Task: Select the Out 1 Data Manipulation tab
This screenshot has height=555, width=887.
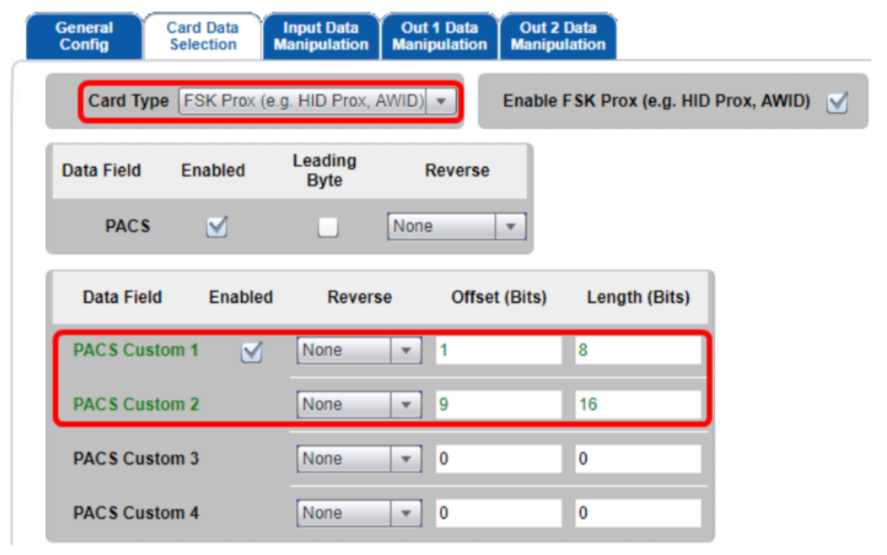Action: (x=440, y=36)
